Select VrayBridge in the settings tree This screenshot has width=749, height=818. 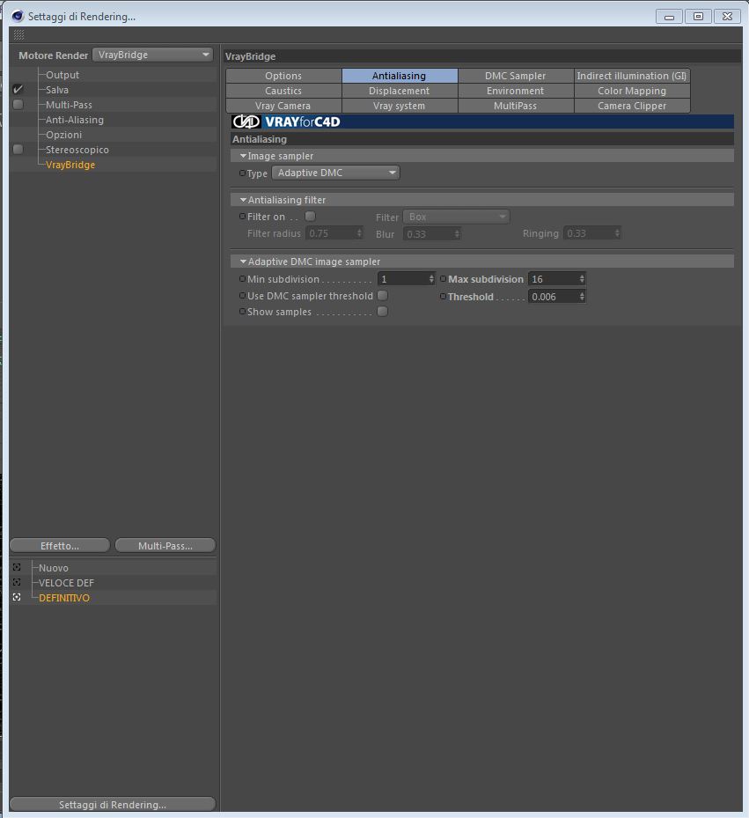[x=70, y=165]
